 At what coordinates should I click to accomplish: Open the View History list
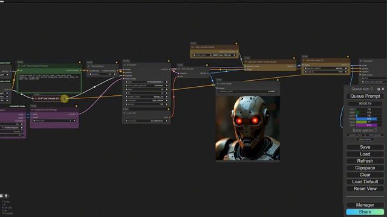pos(365,139)
